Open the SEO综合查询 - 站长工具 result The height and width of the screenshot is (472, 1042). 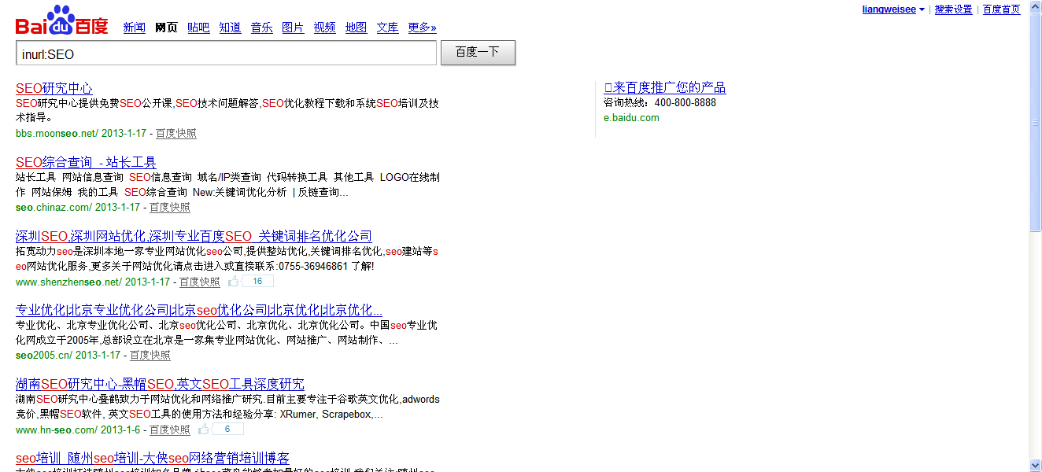[x=86, y=162]
